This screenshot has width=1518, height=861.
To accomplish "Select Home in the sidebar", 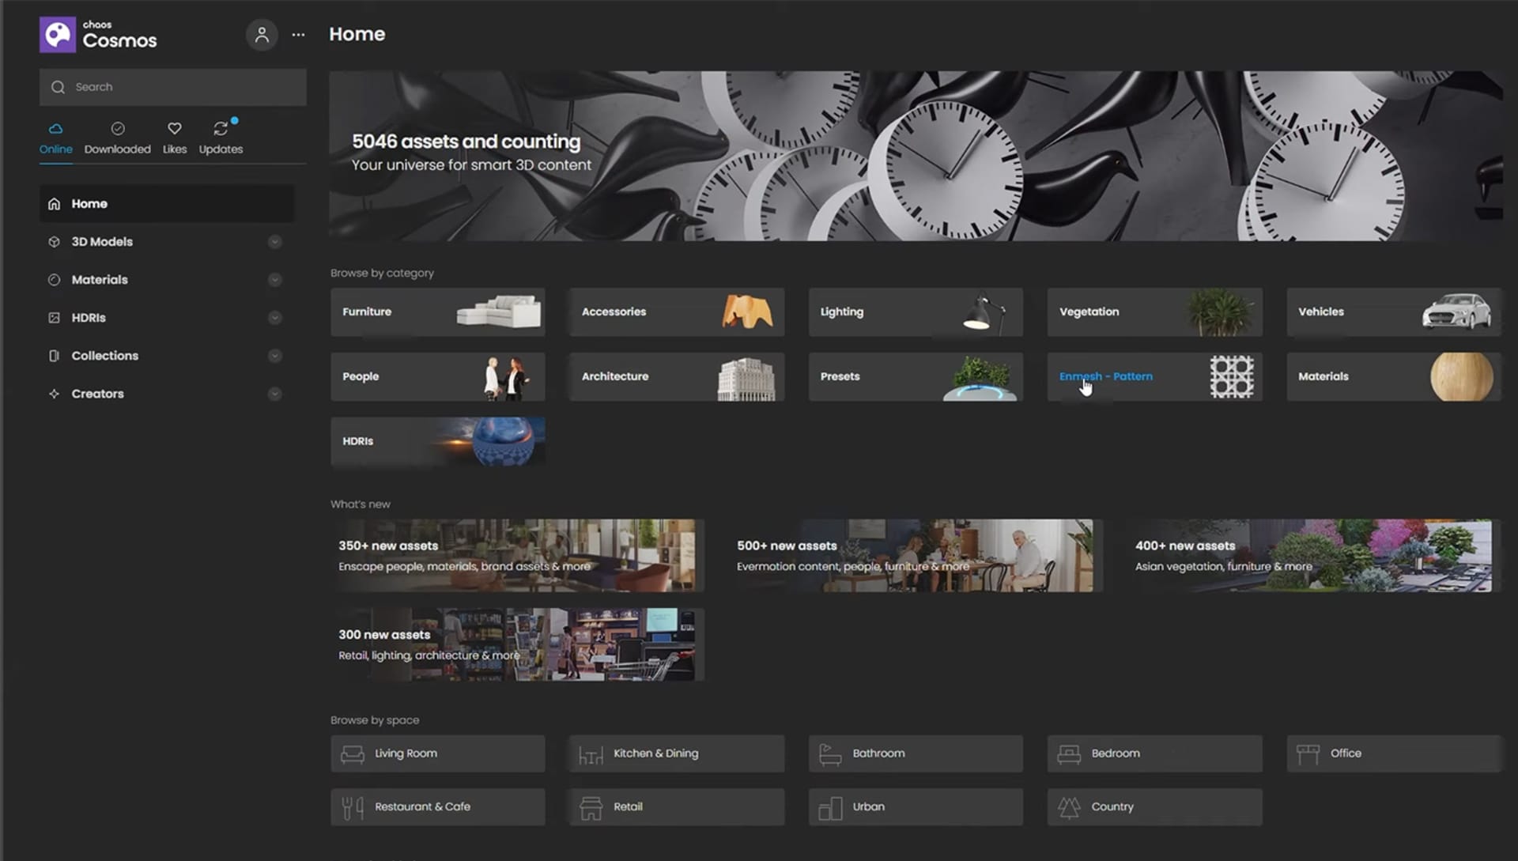I will [167, 204].
